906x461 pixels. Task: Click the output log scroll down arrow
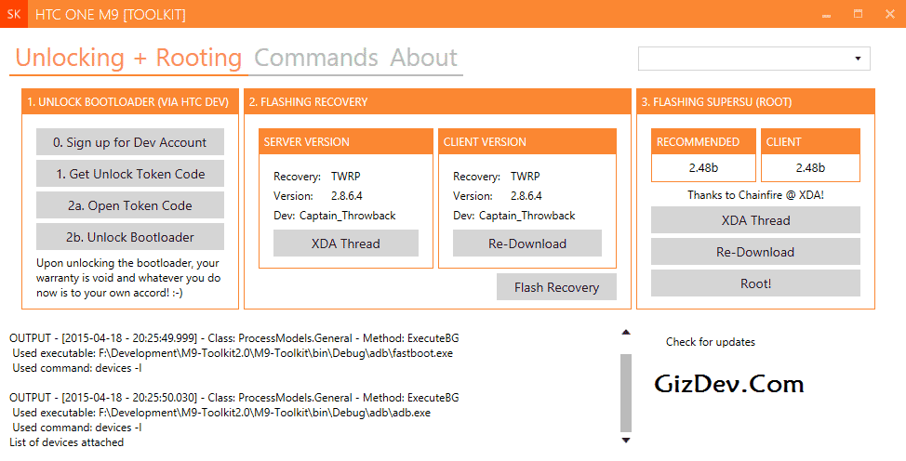tap(626, 441)
